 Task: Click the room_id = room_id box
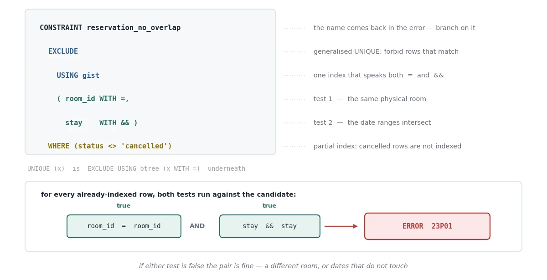(x=124, y=226)
